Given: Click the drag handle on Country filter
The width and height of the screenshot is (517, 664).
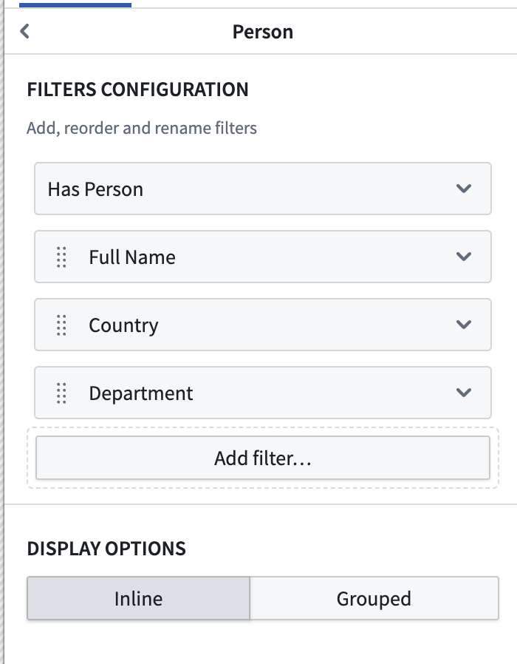Looking at the screenshot, I should coord(61,325).
